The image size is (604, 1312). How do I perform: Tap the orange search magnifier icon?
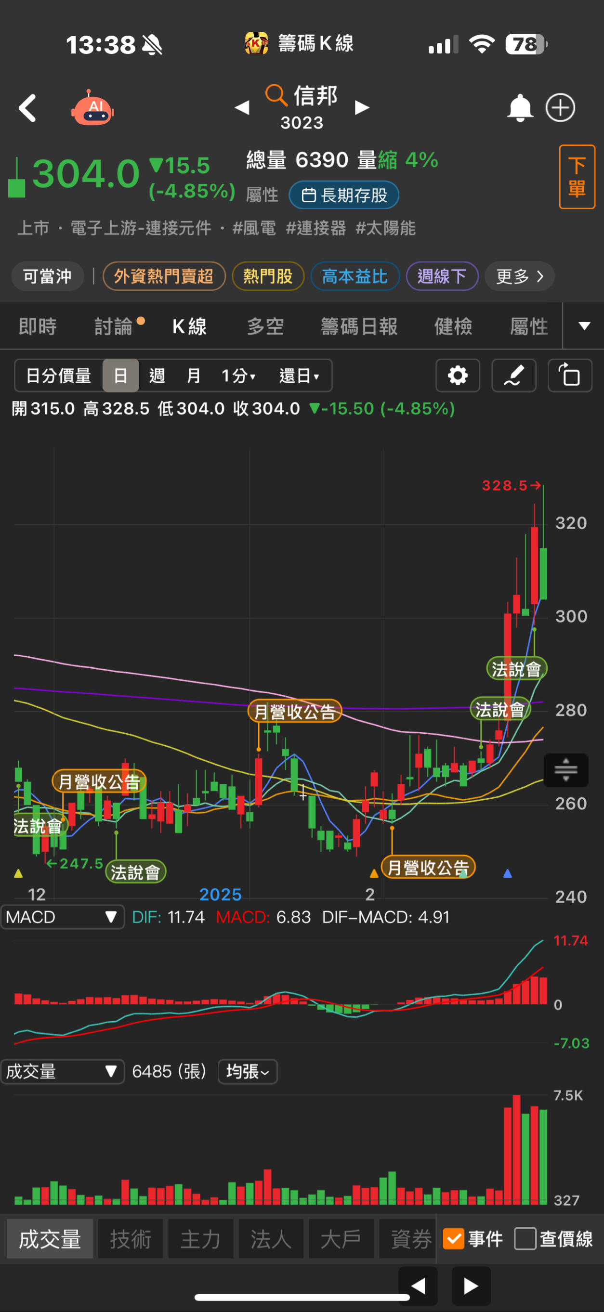[x=276, y=95]
